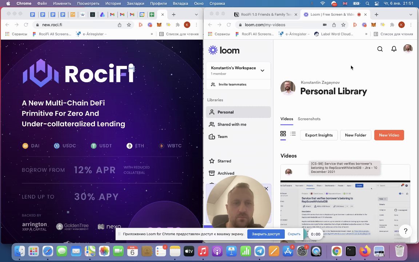Viewport: 419px width, 262px height.
Task: Expand tab search chevron in RociFi window
Action: click(196, 15)
